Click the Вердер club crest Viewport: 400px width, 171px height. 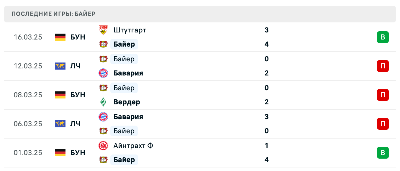[x=104, y=102]
